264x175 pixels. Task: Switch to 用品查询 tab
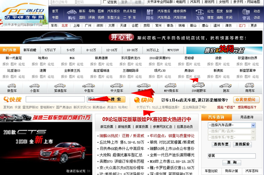(247, 117)
